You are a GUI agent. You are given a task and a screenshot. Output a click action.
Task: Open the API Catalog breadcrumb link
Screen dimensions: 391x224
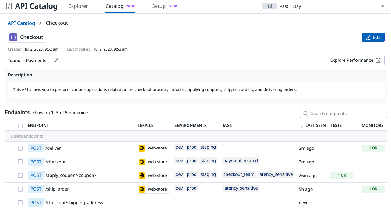21,23
